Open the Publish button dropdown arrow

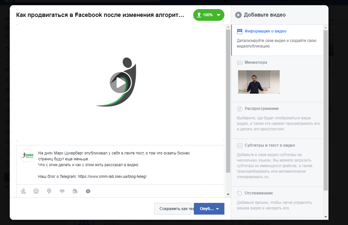(x=218, y=209)
